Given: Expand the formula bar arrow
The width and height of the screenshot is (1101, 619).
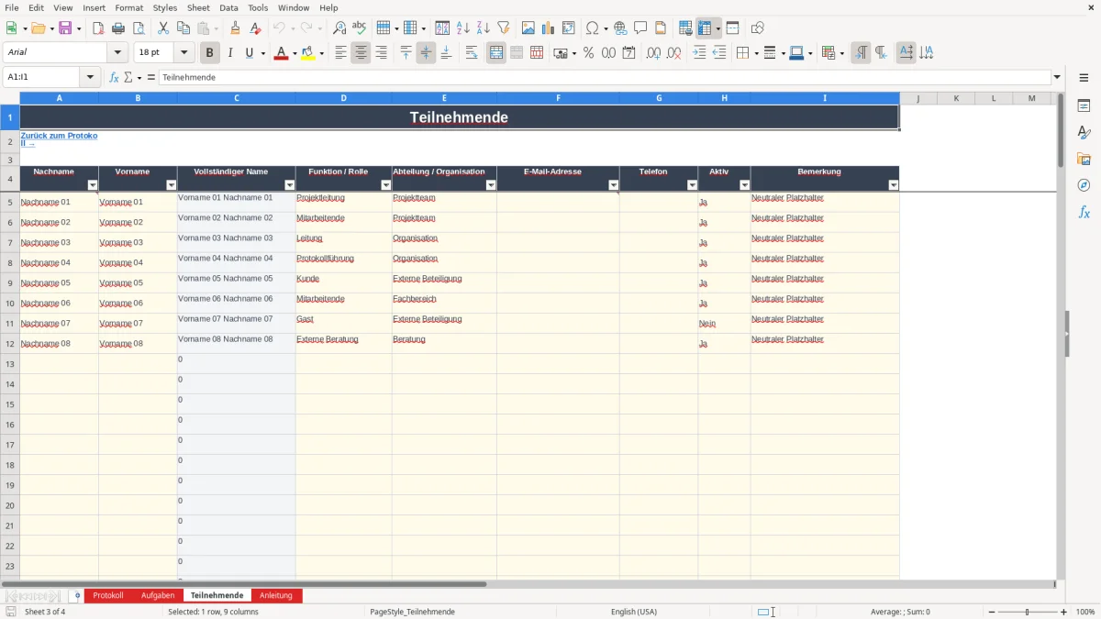Looking at the screenshot, I should (1057, 77).
